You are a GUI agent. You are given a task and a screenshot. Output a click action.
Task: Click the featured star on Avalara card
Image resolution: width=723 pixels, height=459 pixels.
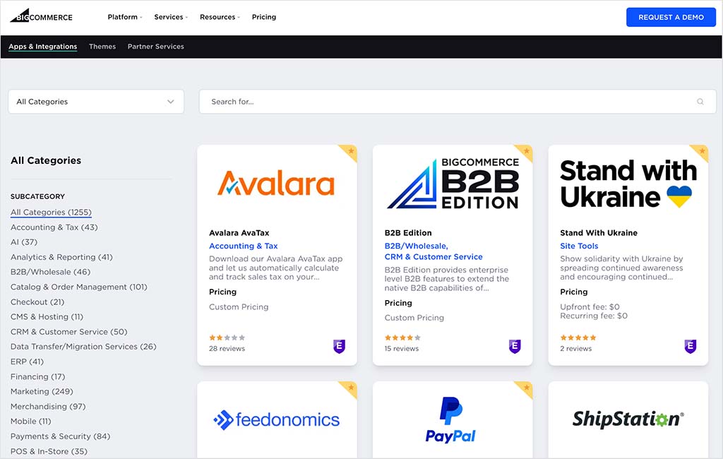(350, 151)
